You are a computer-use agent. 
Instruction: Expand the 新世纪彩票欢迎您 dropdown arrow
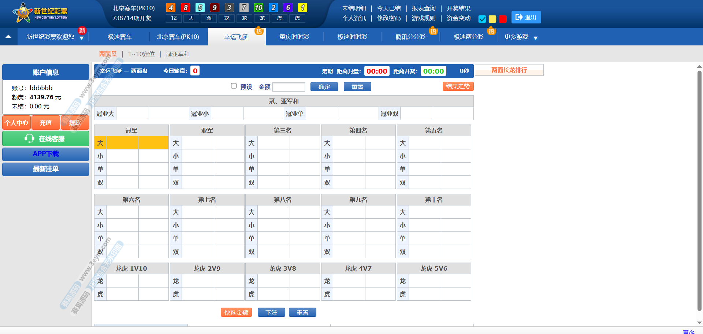point(82,38)
